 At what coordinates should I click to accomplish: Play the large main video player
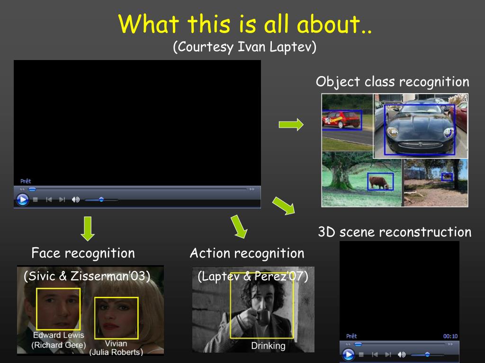(x=22, y=200)
